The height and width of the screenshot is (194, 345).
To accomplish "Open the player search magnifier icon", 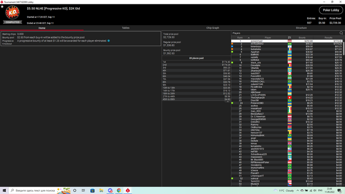I will (341, 33).
